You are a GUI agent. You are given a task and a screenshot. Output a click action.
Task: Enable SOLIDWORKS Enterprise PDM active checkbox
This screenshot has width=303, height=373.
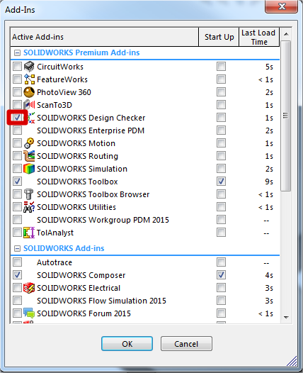click(x=17, y=130)
